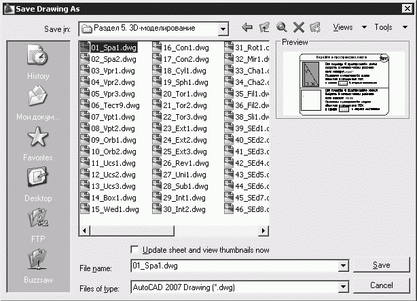The height and width of the screenshot is (301, 417).
Task: Click the Save button
Action: click(381, 265)
